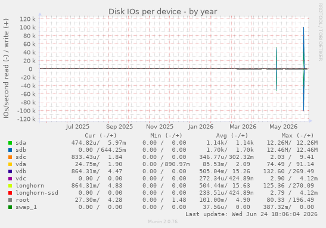This screenshot has height=228, width=326.
Task: Click the root Min value '1.48'
Action: pos(179,200)
